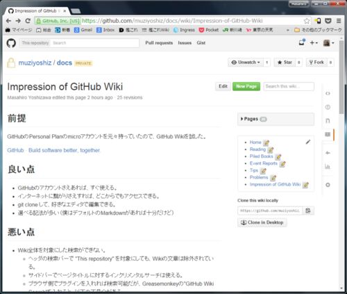This screenshot has width=347, height=294.
Task: Click the Pull requests header link
Action: pos(159,43)
